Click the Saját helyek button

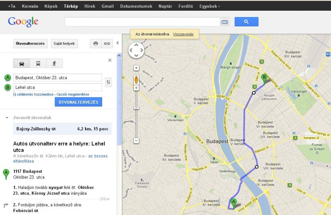tap(64, 44)
